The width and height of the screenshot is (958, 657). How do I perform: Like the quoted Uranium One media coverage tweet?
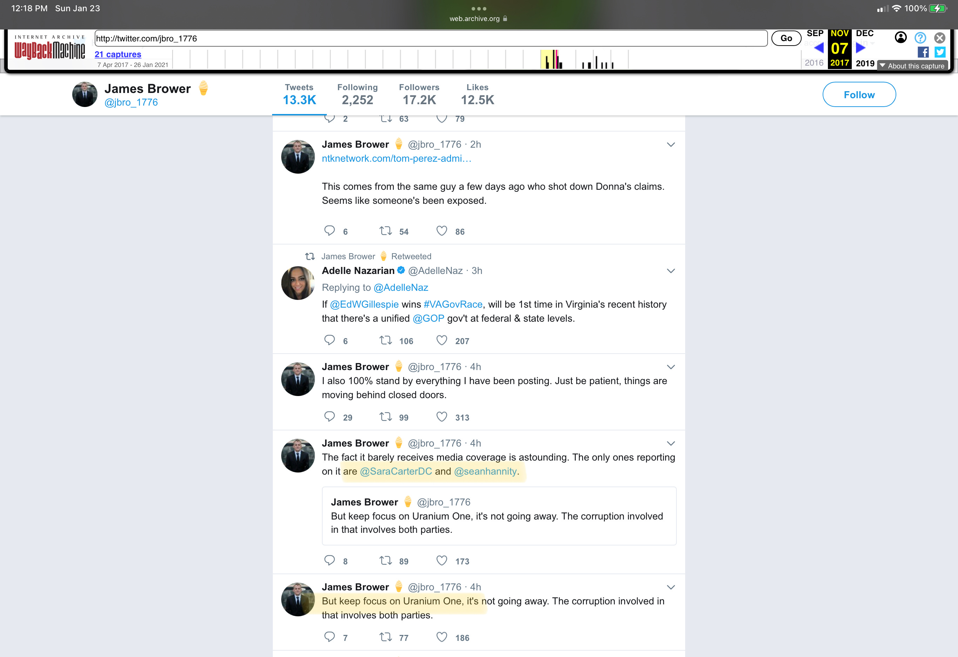click(441, 561)
